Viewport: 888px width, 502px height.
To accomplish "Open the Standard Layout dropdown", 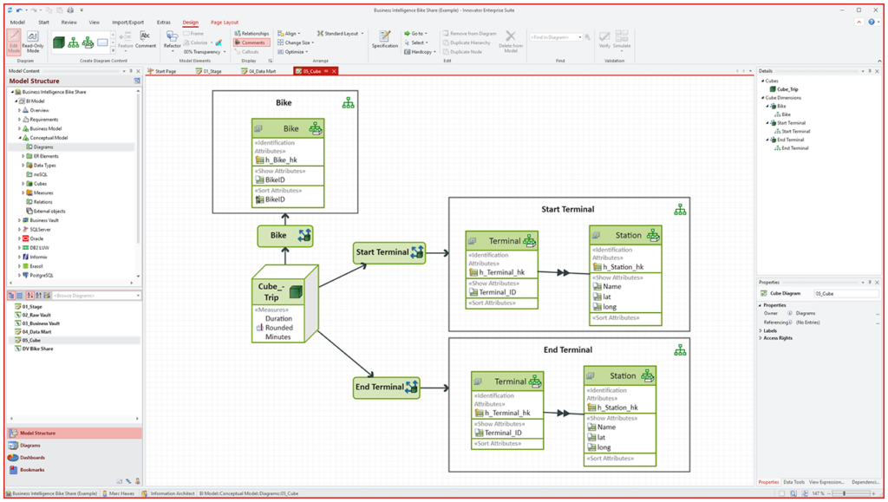I will (x=340, y=34).
